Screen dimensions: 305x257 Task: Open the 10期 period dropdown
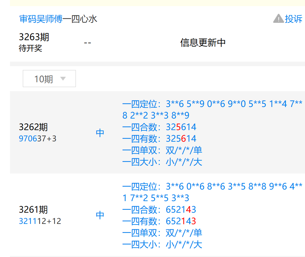coord(49,78)
